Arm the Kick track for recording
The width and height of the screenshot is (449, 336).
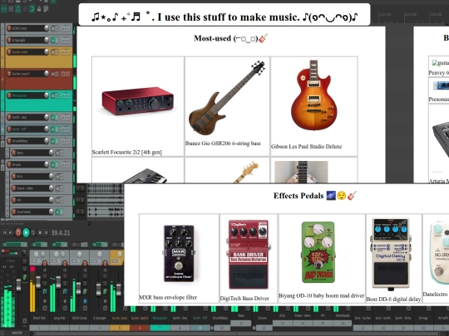14,176
